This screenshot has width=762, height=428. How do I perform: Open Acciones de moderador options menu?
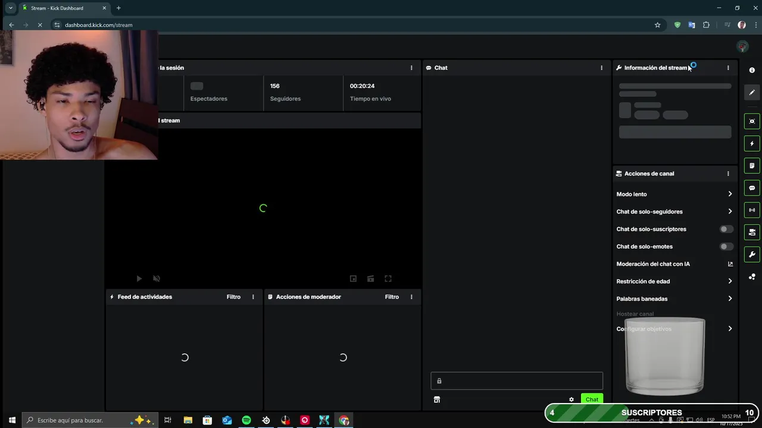(411, 297)
